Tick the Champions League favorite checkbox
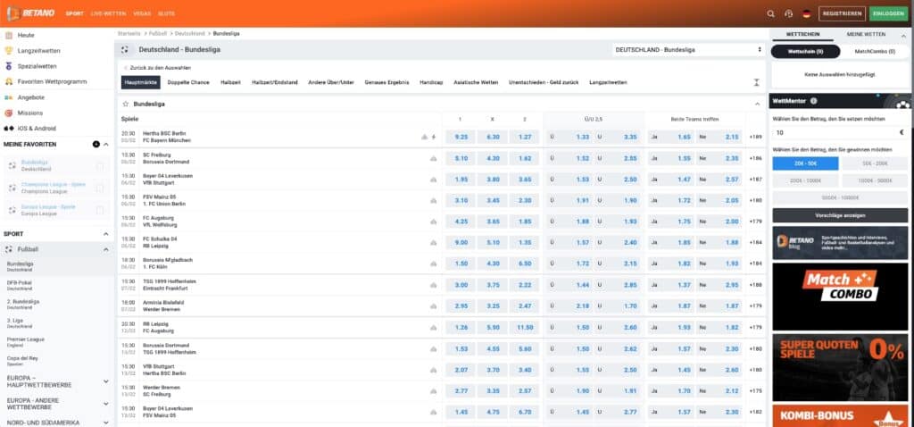The width and height of the screenshot is (914, 427). [100, 188]
